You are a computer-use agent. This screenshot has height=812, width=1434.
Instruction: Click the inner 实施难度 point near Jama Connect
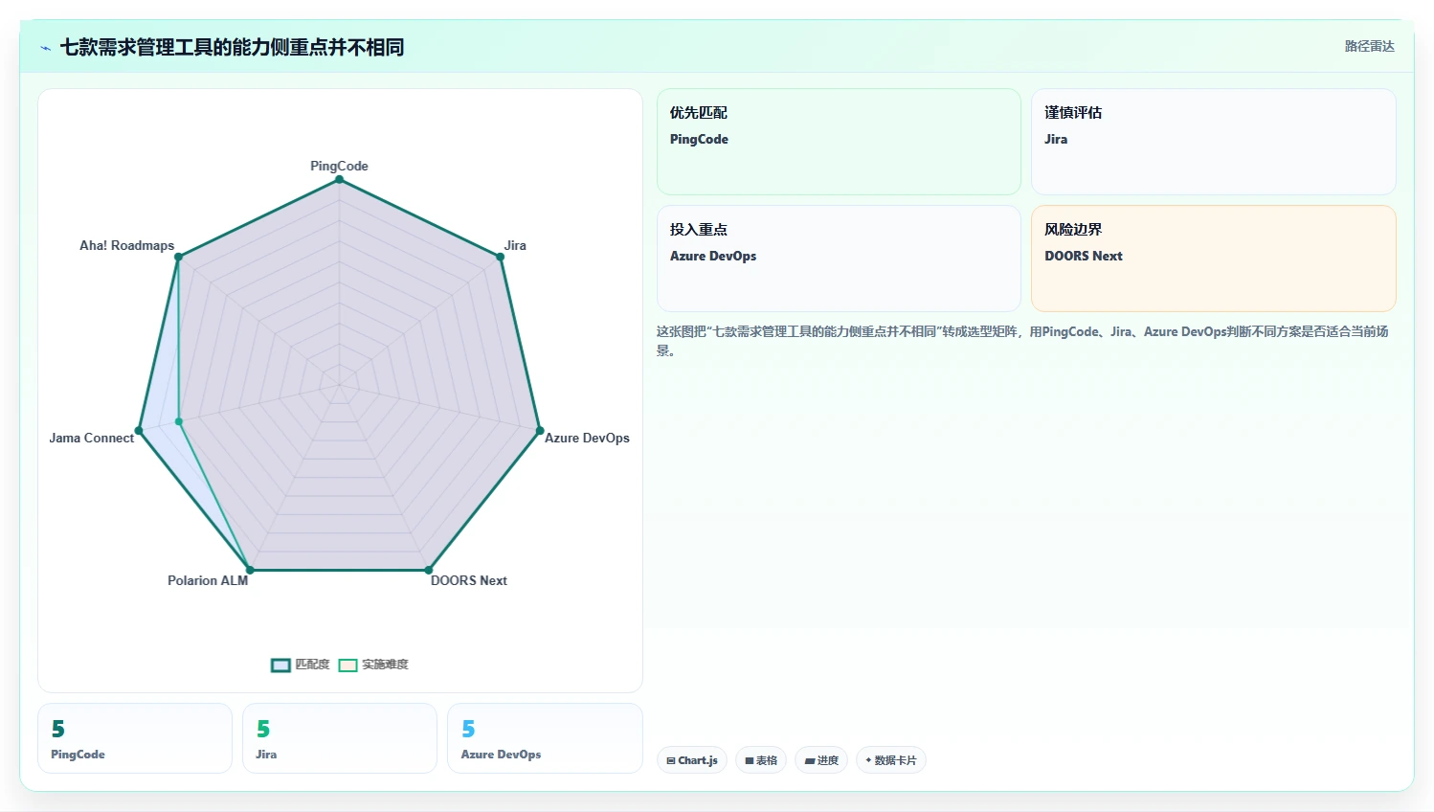pyautogui.click(x=179, y=421)
